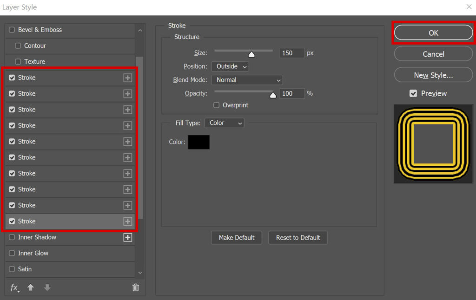This screenshot has height=300, width=476.
Task: Select the Inner Shadow effect row
Action: [70, 237]
